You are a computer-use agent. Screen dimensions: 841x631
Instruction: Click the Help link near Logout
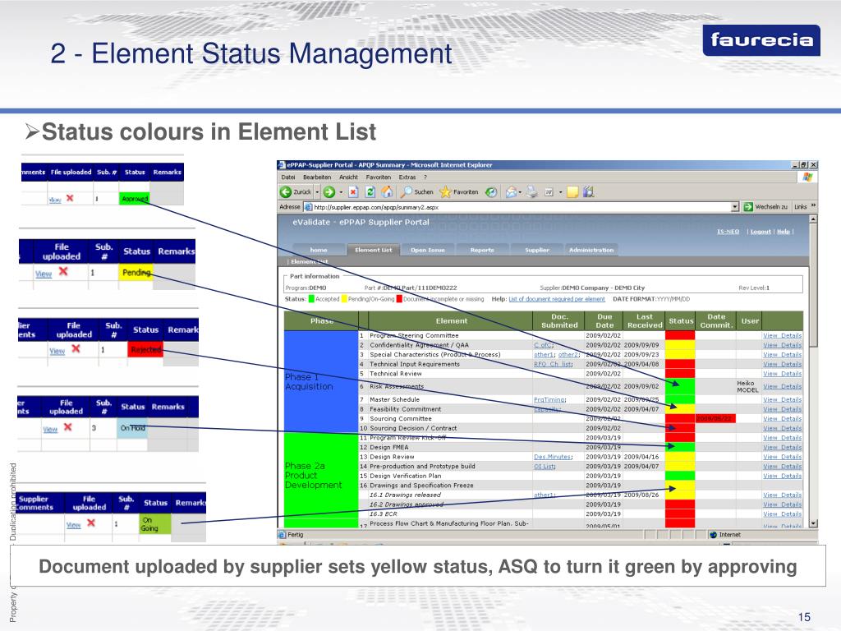click(x=784, y=231)
